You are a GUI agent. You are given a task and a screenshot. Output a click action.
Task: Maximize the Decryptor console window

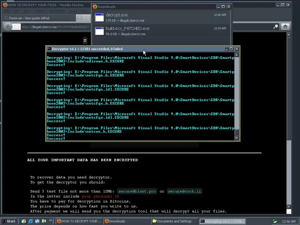[x=231, y=49]
